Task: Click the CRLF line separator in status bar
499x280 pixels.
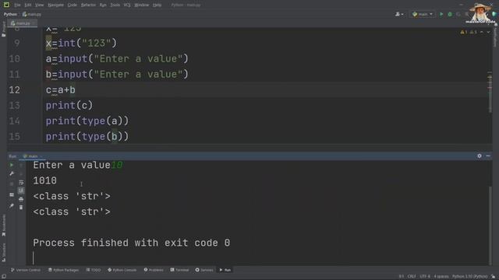Action: (412, 277)
